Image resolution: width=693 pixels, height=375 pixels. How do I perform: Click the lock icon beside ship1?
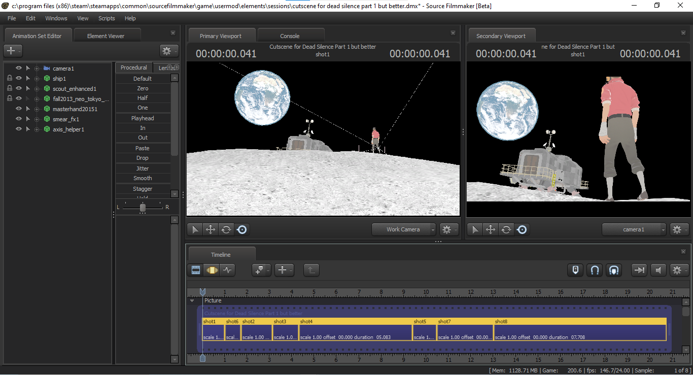coord(10,79)
